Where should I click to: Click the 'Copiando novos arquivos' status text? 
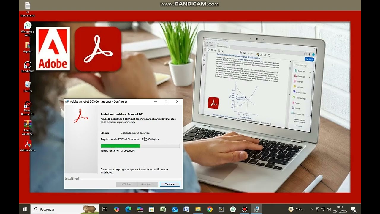pyautogui.click(x=135, y=133)
